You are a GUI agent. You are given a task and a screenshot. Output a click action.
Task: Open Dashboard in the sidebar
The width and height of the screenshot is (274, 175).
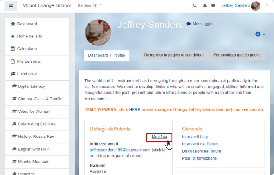coord(37,24)
